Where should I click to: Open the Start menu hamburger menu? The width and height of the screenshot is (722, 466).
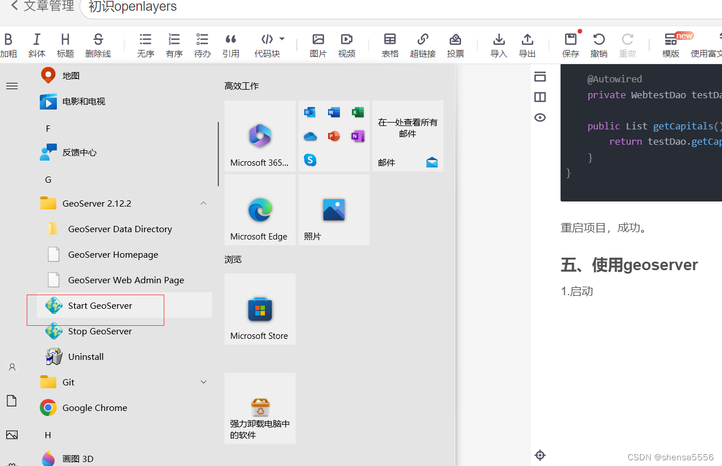pyautogui.click(x=11, y=86)
